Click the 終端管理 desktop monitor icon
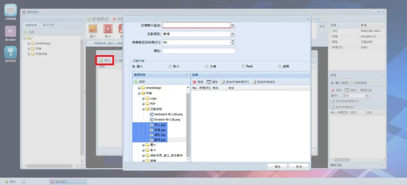Viewport: 407px width, 185px height. [x=11, y=10]
